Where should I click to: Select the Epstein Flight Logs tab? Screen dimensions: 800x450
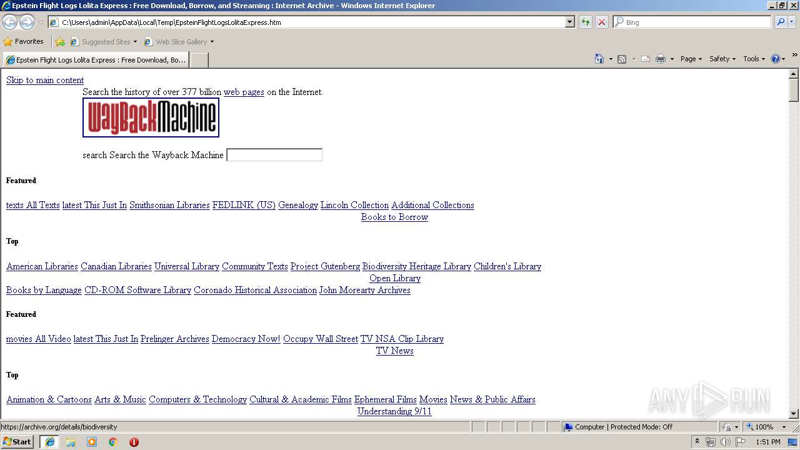pos(96,60)
